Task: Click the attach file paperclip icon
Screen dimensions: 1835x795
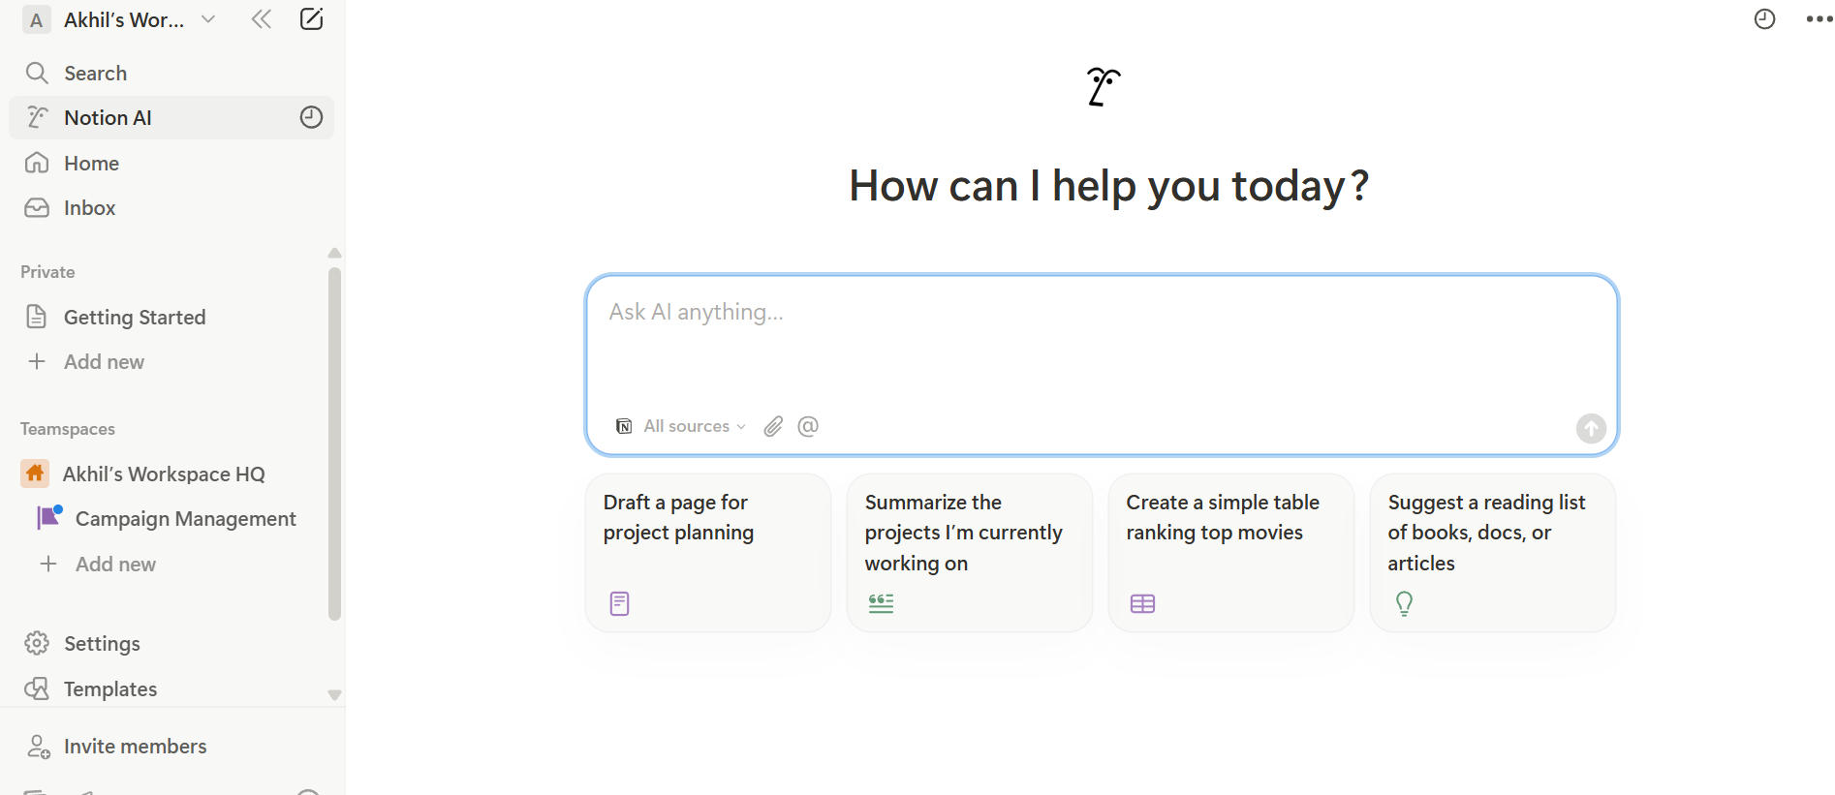Action: click(x=773, y=426)
